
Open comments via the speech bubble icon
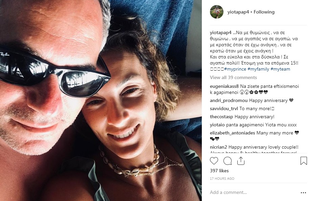[228, 161]
